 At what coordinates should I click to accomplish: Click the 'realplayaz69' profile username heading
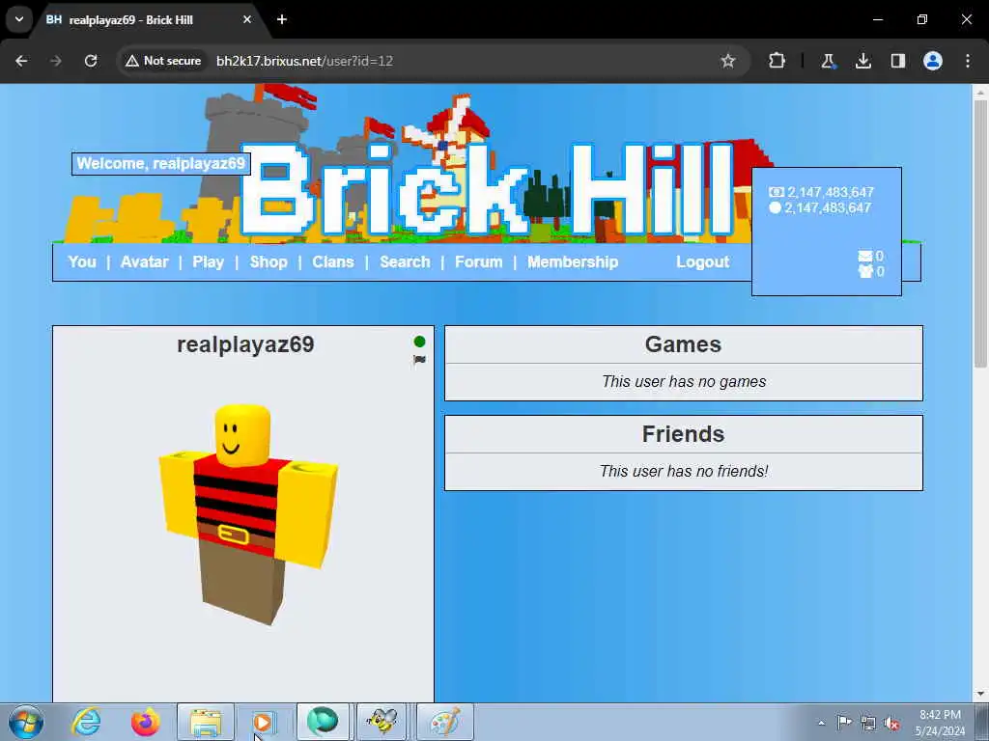245,344
